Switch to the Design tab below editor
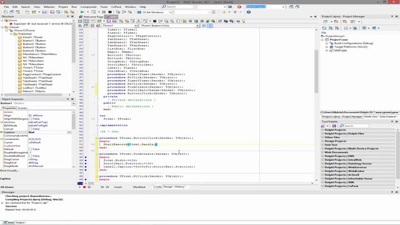 pyautogui.click(x=168, y=187)
